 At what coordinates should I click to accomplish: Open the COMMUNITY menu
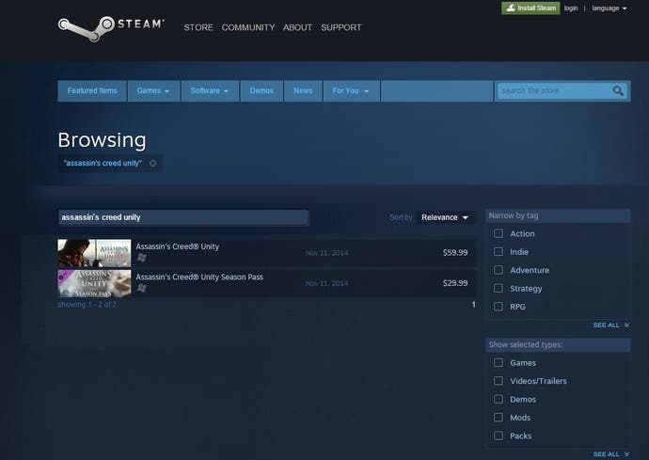(x=248, y=27)
